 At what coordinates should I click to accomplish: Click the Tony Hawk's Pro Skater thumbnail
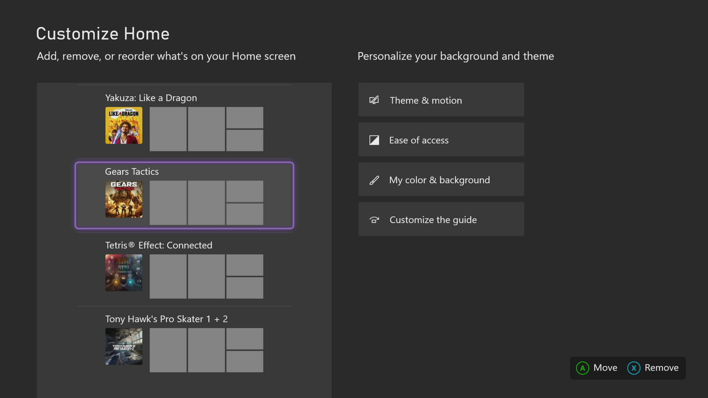(124, 346)
